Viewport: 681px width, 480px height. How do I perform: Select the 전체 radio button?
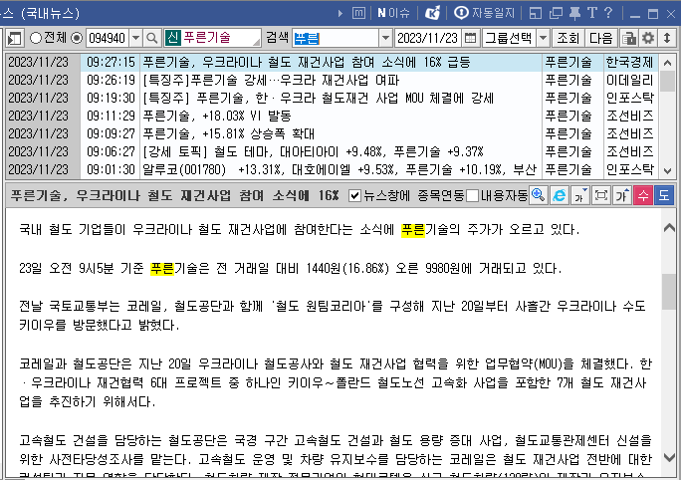pos(36,38)
